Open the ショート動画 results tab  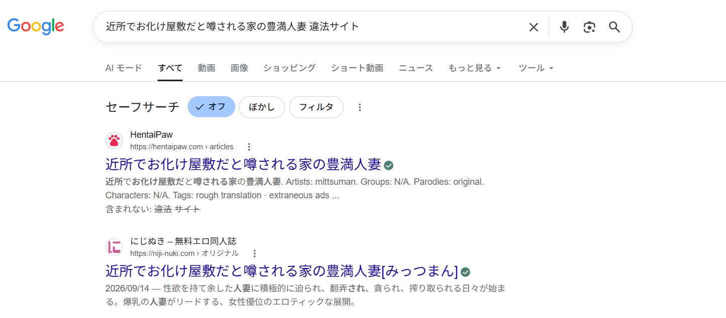pos(357,68)
